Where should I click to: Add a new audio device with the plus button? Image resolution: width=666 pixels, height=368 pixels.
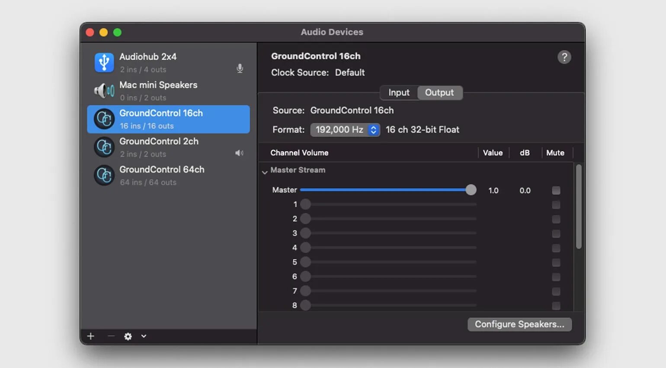point(90,336)
